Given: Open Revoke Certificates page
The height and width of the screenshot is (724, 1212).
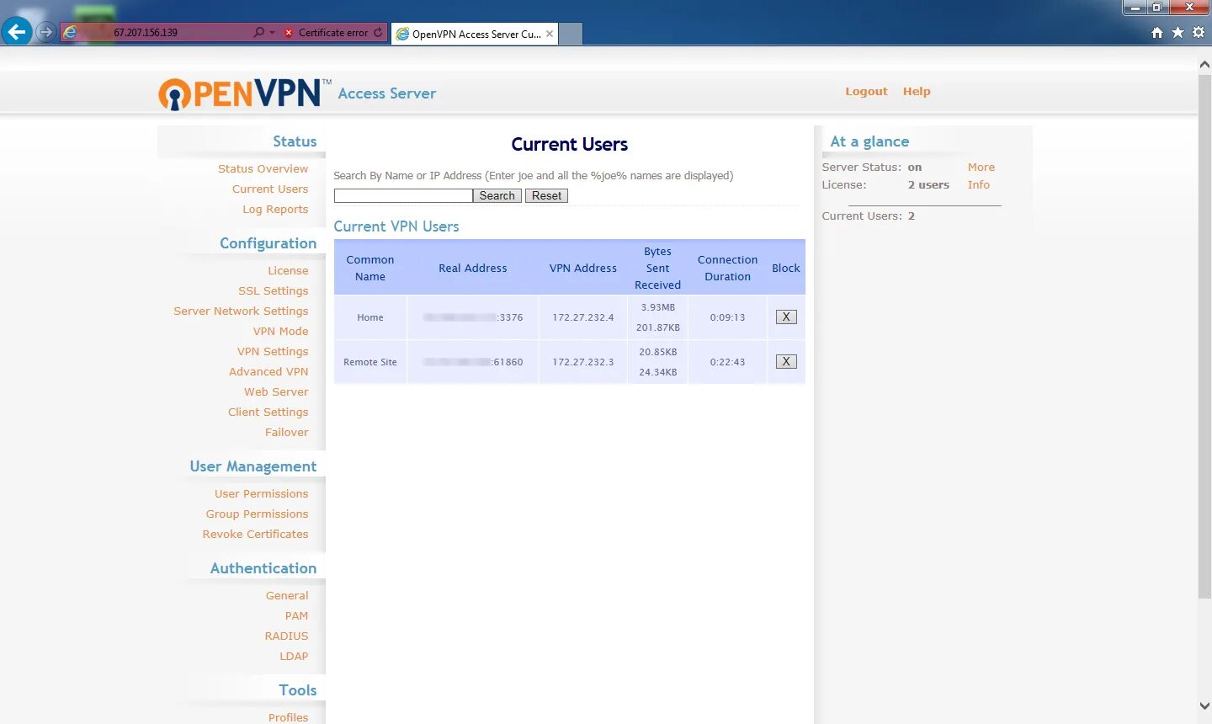Looking at the screenshot, I should click(x=255, y=534).
